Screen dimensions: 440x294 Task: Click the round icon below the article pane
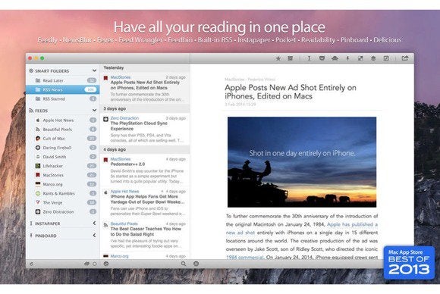click(x=196, y=264)
